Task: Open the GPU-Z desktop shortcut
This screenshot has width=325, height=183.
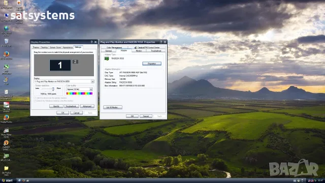Action: (6, 156)
